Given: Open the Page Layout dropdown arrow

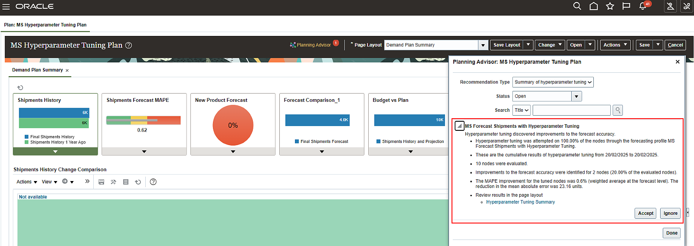Looking at the screenshot, I should [483, 45].
